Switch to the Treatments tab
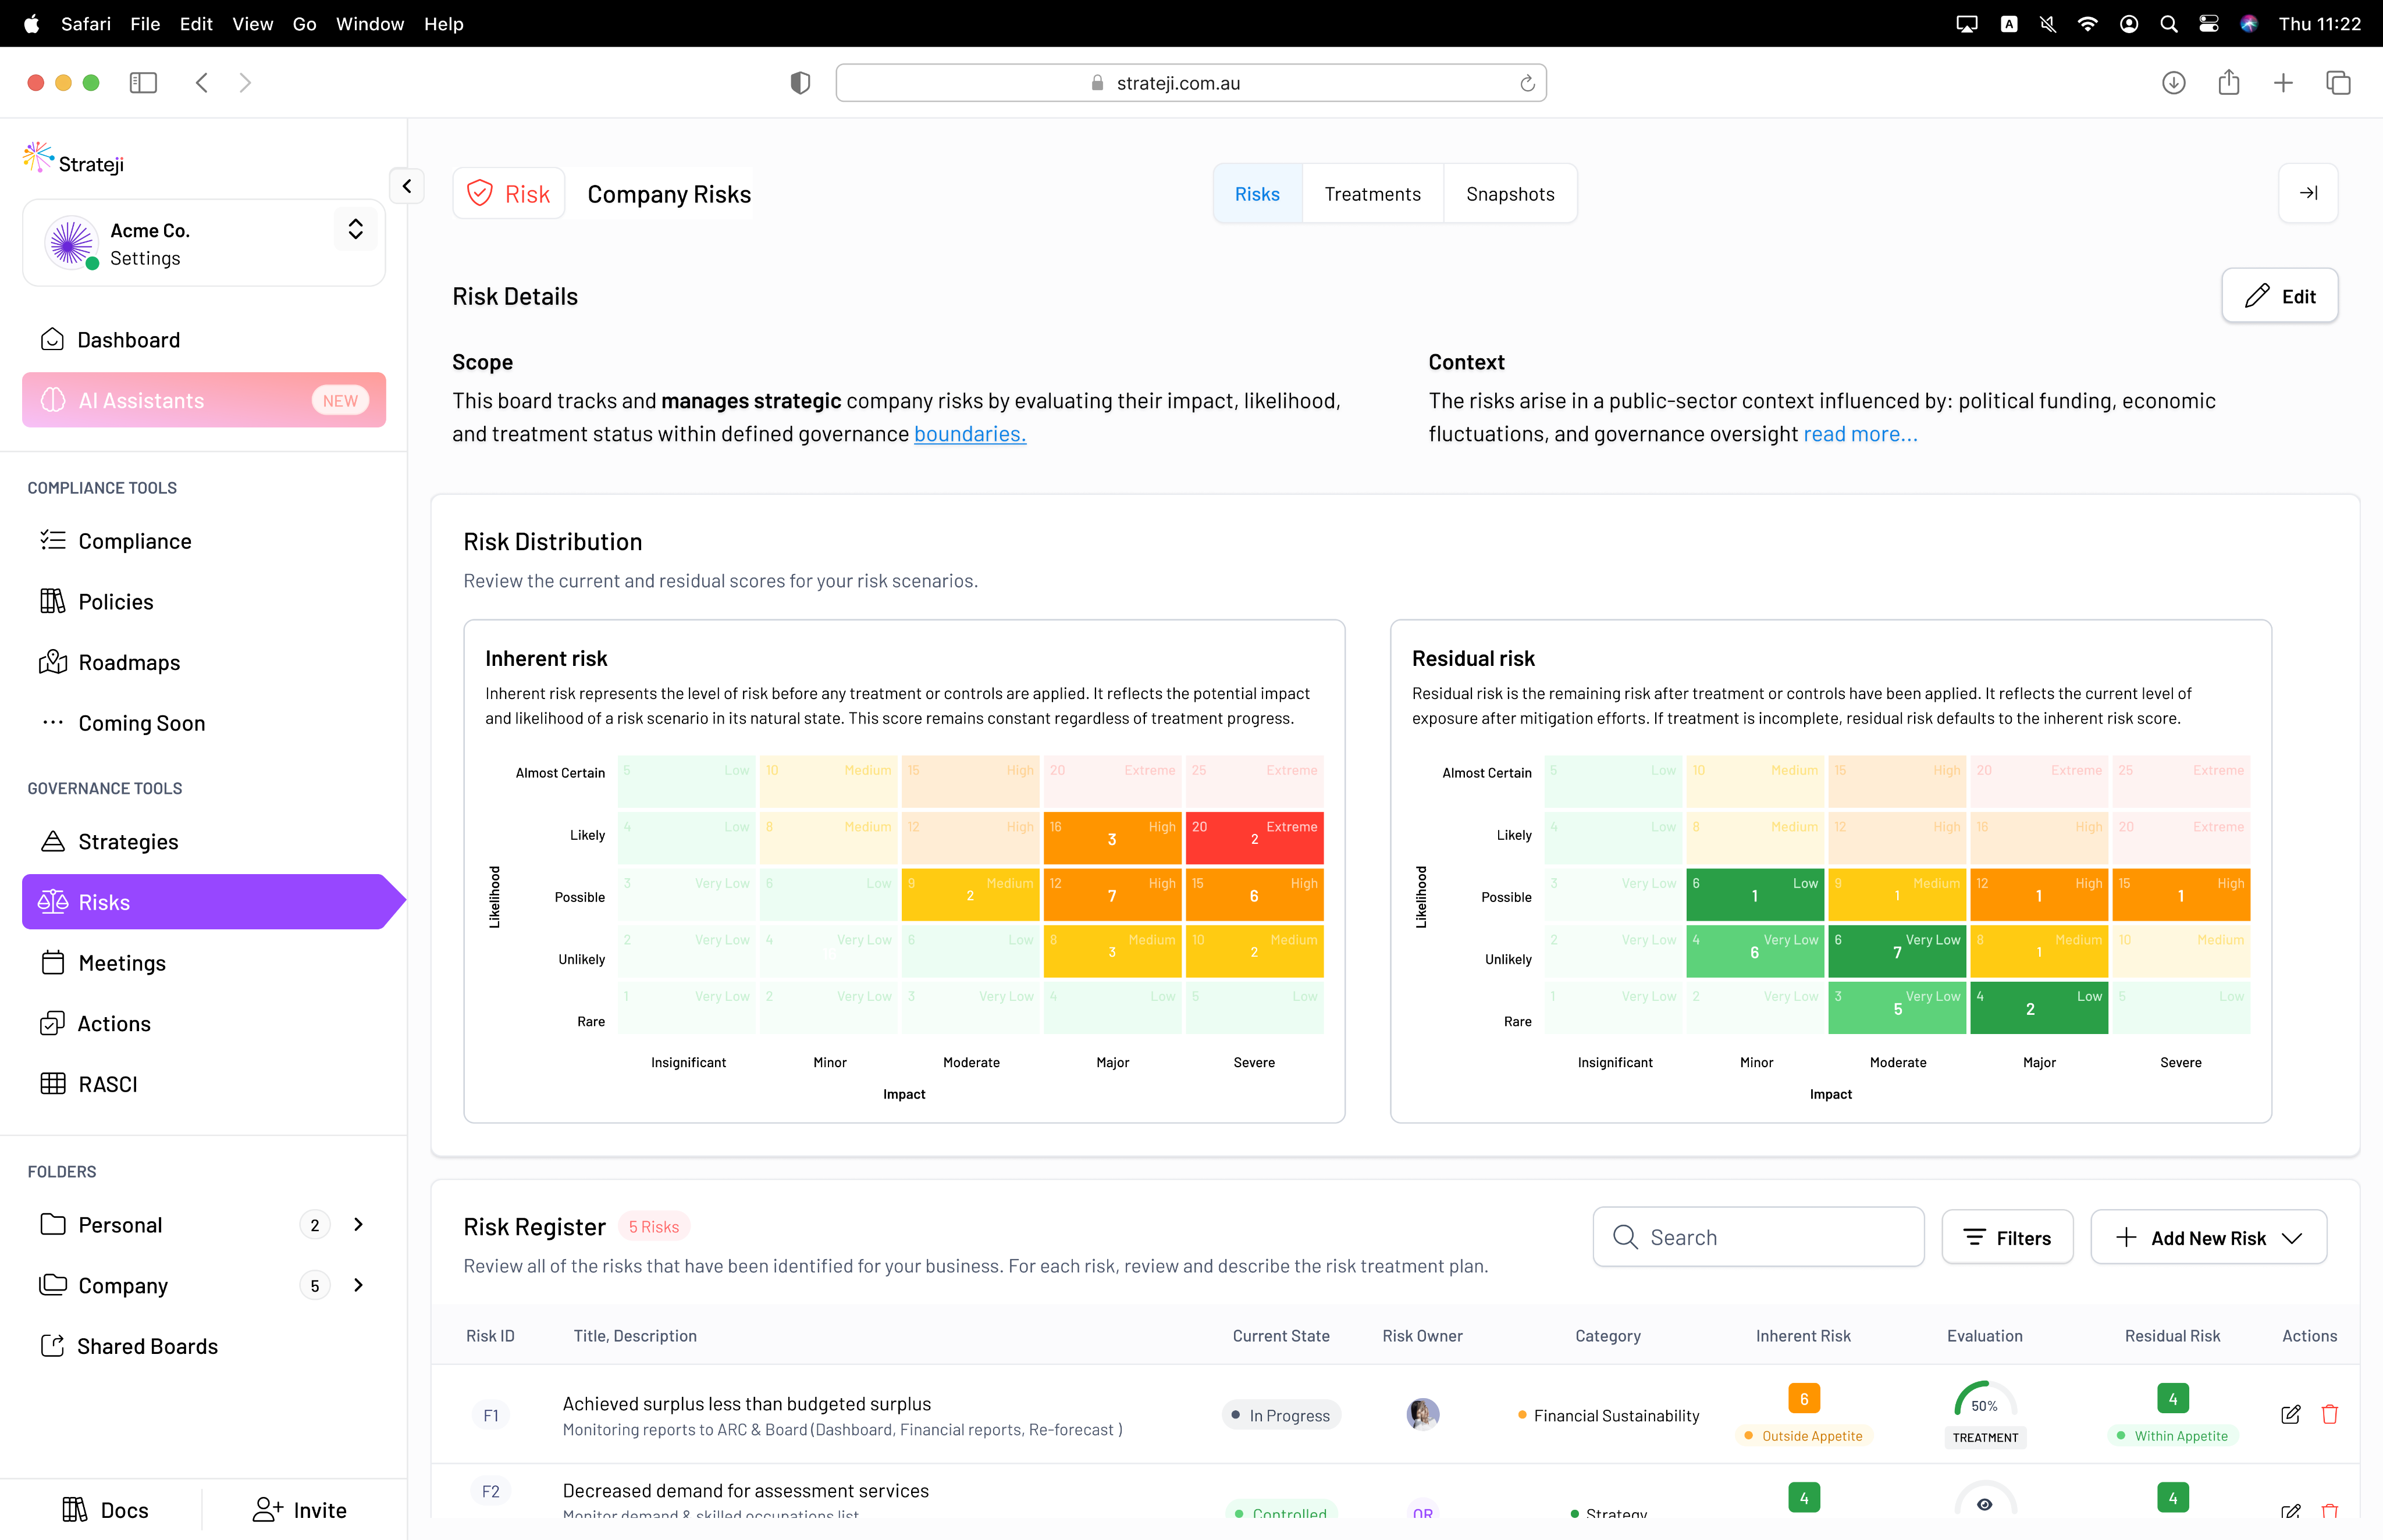 pos(1372,194)
